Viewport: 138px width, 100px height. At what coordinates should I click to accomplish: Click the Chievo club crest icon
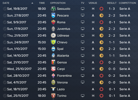pyautogui.click(x=53, y=42)
